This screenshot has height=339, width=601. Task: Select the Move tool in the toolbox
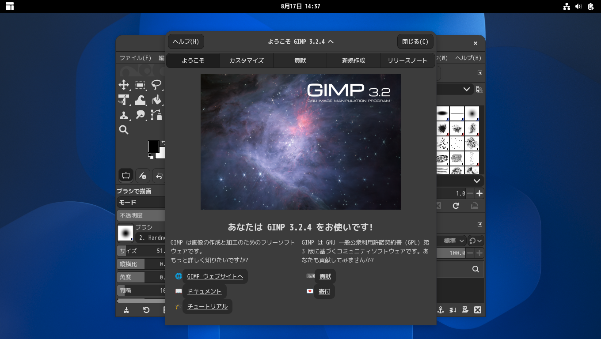(x=124, y=85)
